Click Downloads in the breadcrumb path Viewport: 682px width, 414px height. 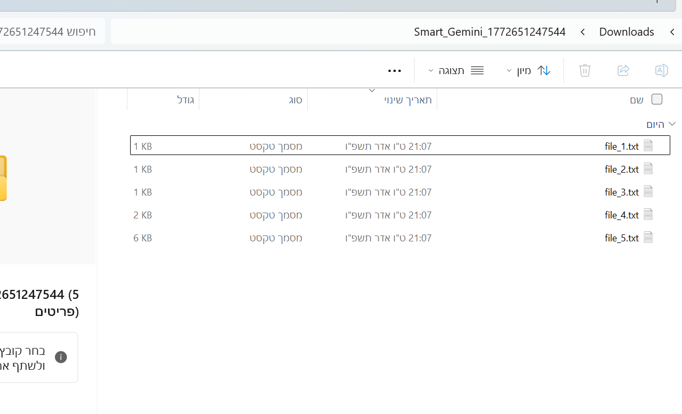pos(626,32)
